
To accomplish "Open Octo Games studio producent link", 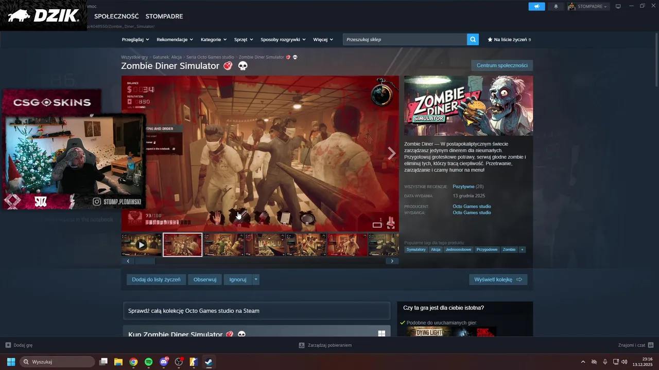I will (472, 207).
